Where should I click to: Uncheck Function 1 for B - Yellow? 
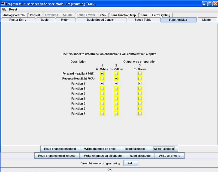point(116,84)
